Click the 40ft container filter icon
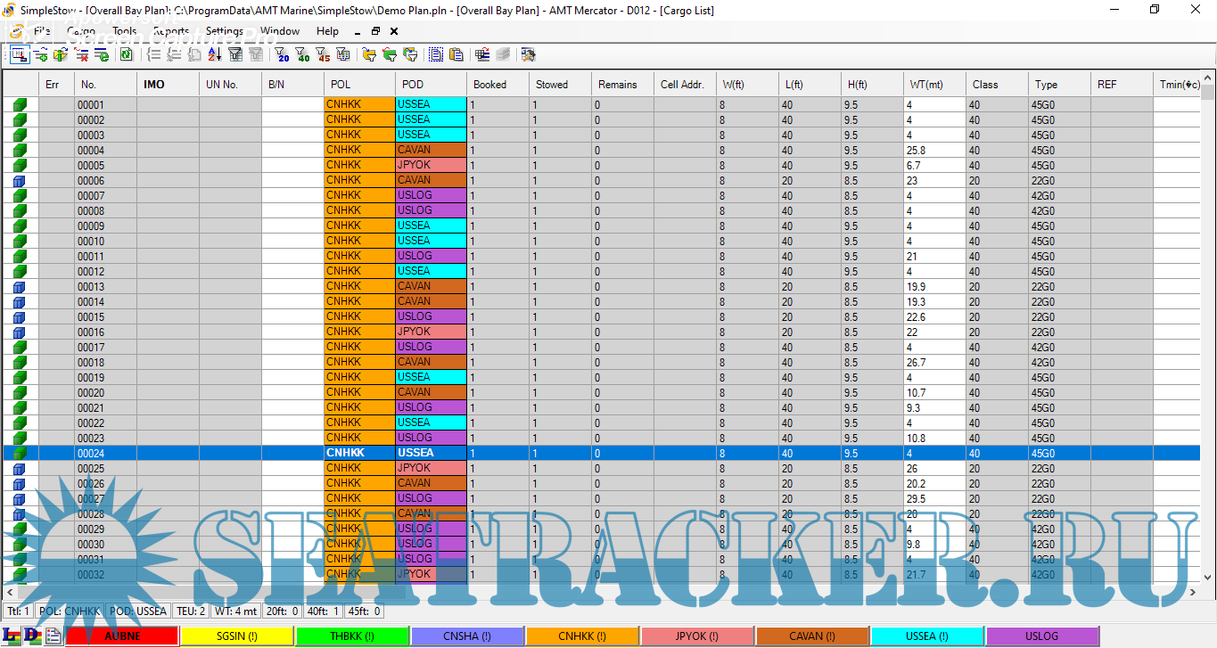The width and height of the screenshot is (1217, 648). coord(302,55)
